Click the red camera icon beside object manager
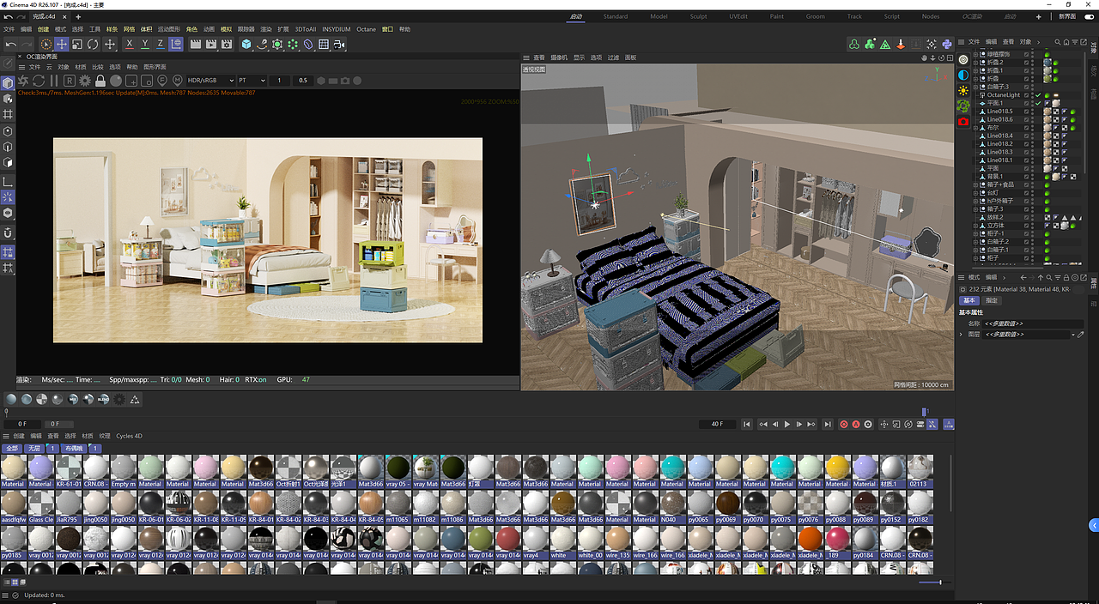Image resolution: width=1099 pixels, height=604 pixels. pos(962,121)
